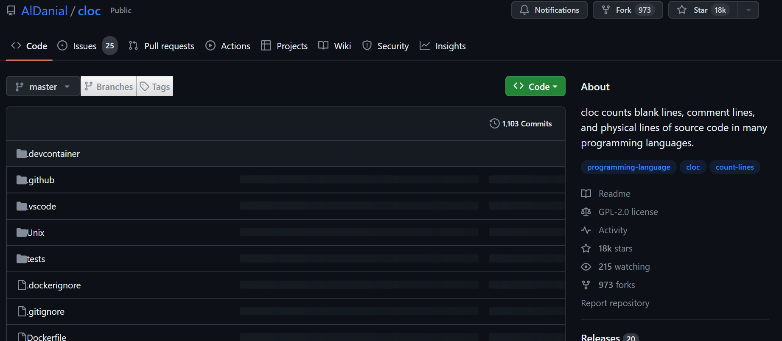Screen dimensions: 782x341
Task: Click the eye icon beside 215 watching
Action: point(586,267)
